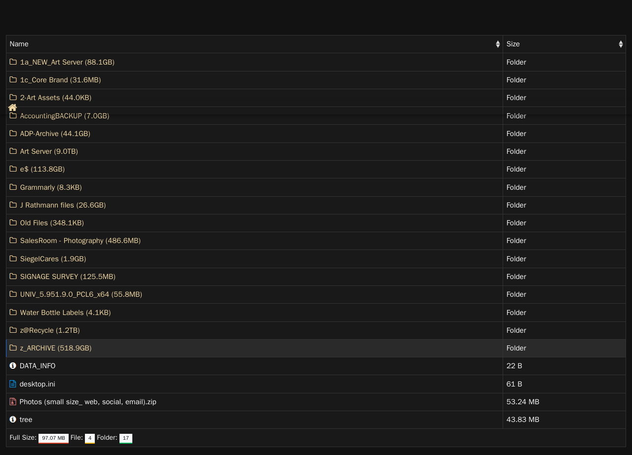Open the SalesRoom - Photography folder
632x455 pixels.
click(x=80, y=241)
